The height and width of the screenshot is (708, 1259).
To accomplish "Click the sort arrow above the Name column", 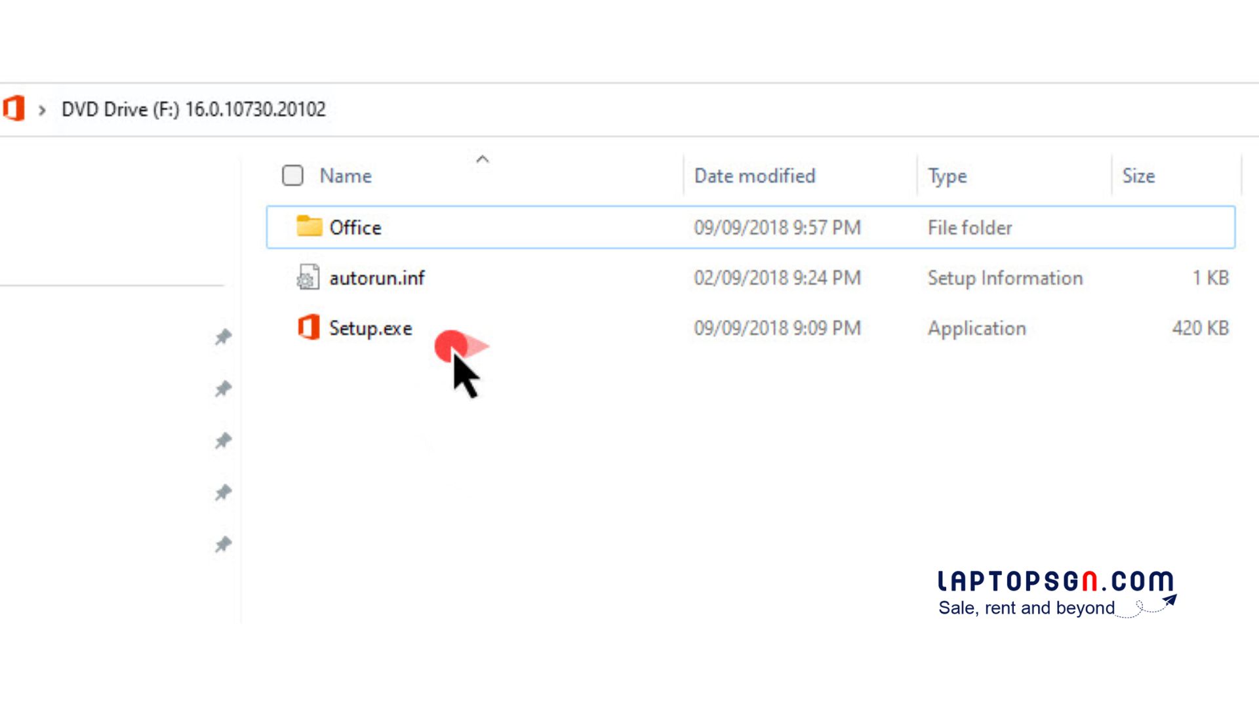I will tap(483, 159).
